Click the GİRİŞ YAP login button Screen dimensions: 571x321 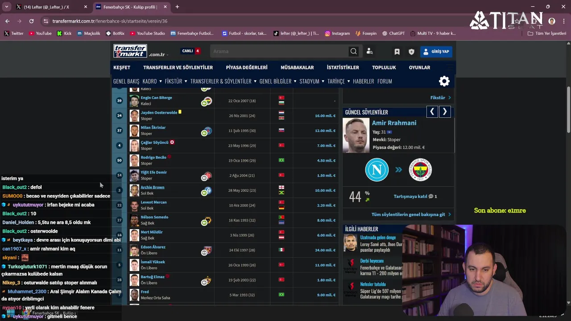pyautogui.click(x=436, y=51)
